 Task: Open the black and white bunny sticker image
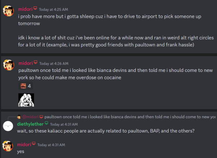click(x=26, y=100)
